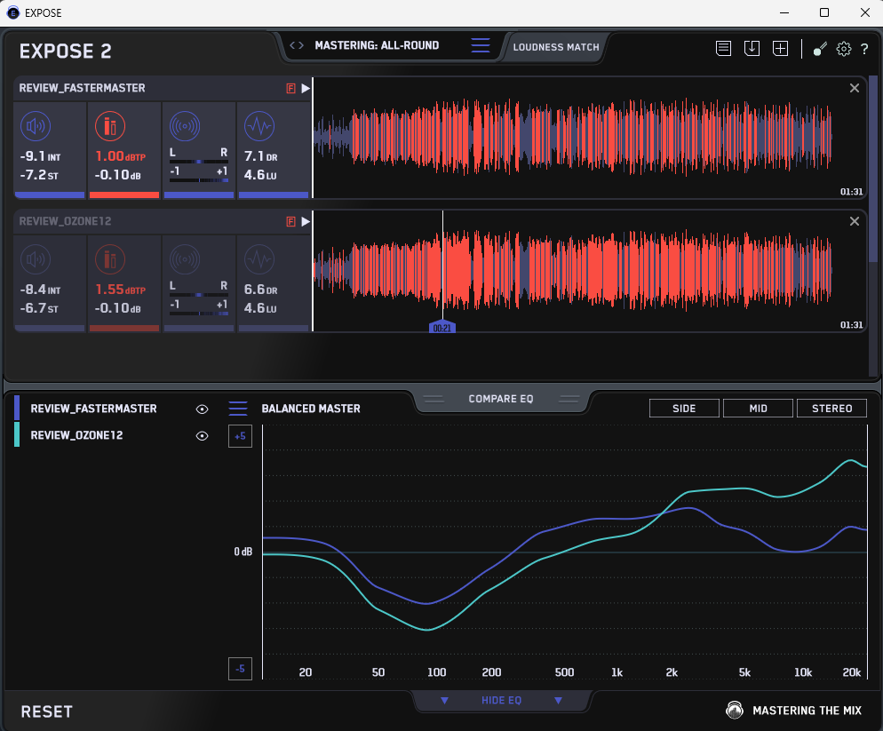Toggle visibility of REVIEW_FASTERMASTER EQ curve
The height and width of the screenshot is (731, 883).
(x=202, y=409)
